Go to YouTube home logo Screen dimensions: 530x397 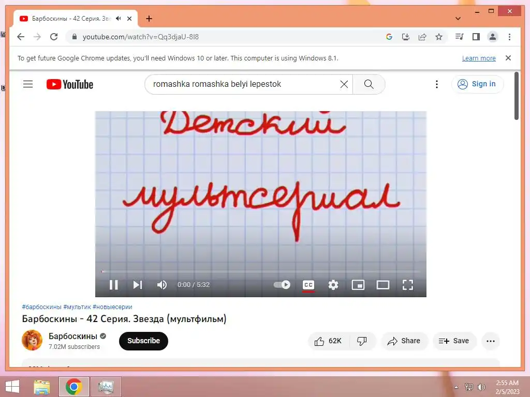(70, 84)
